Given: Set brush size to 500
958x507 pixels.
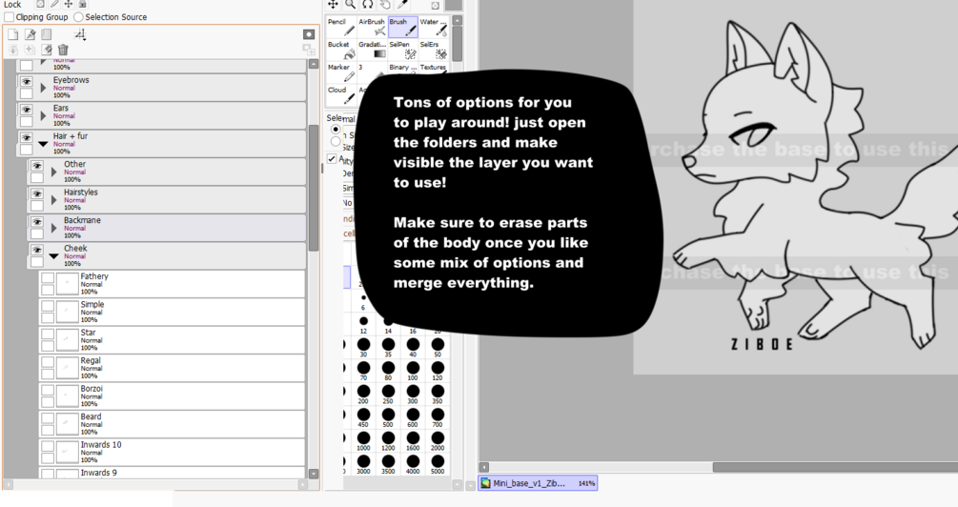Looking at the screenshot, I should 388,417.
